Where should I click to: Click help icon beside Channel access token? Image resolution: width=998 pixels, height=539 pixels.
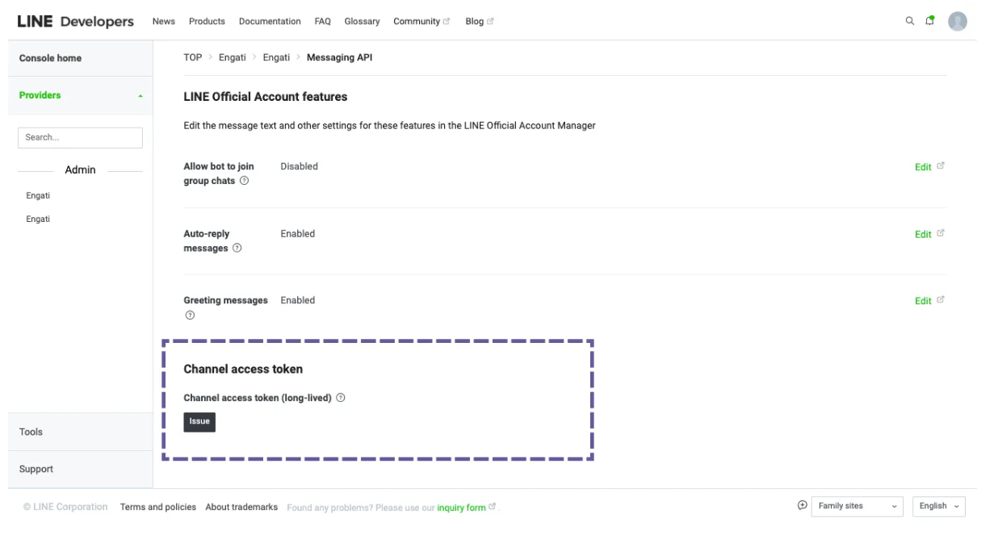341,398
